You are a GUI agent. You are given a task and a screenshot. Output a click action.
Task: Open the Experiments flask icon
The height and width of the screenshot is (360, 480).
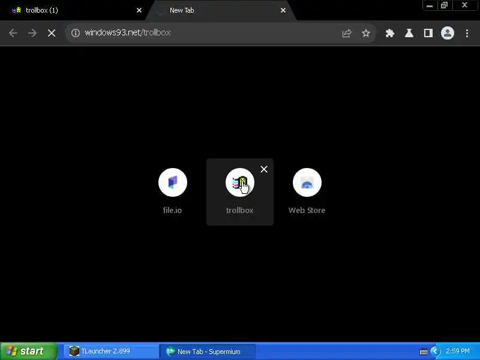pyautogui.click(x=409, y=33)
